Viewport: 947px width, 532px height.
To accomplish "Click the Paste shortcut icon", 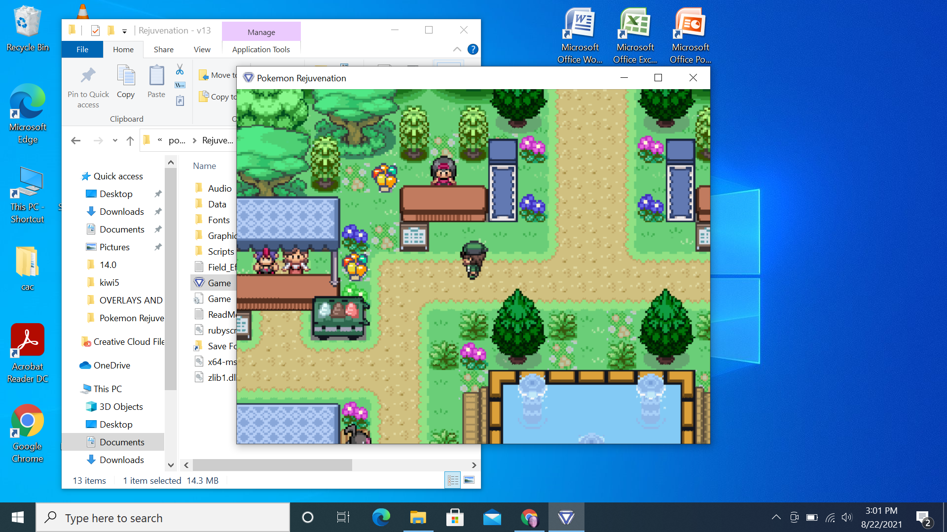I will [180, 101].
